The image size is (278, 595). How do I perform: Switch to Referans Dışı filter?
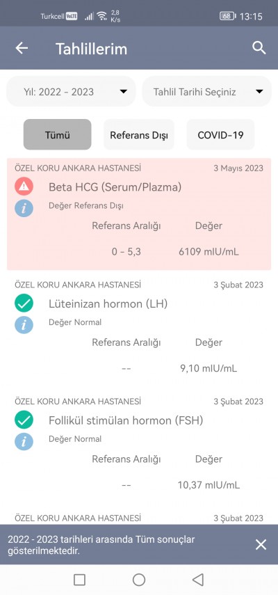[139, 135]
